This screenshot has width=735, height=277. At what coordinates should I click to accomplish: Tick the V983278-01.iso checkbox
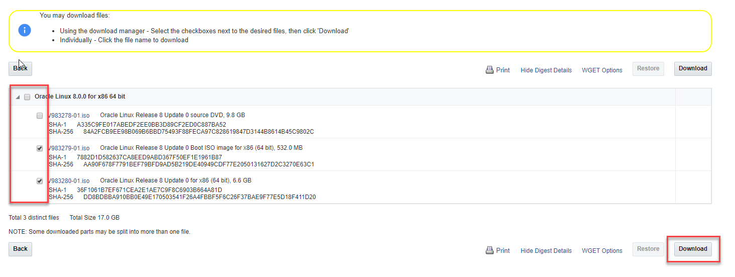pos(40,116)
